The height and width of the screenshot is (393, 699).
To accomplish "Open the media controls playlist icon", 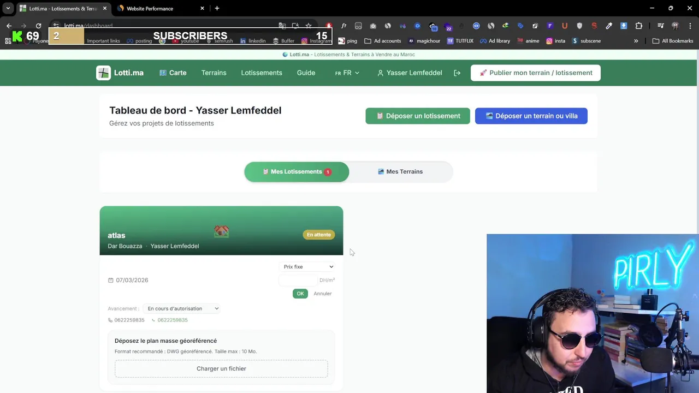I will [661, 26].
